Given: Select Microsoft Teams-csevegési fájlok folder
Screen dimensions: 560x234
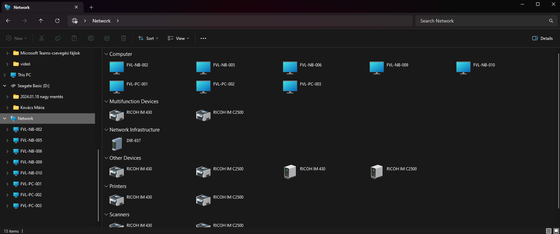Looking at the screenshot, I should click(50, 53).
